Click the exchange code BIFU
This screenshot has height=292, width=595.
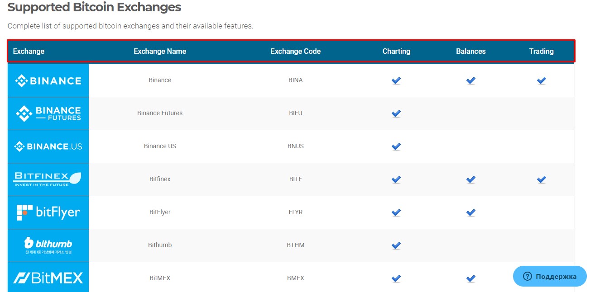(x=296, y=113)
